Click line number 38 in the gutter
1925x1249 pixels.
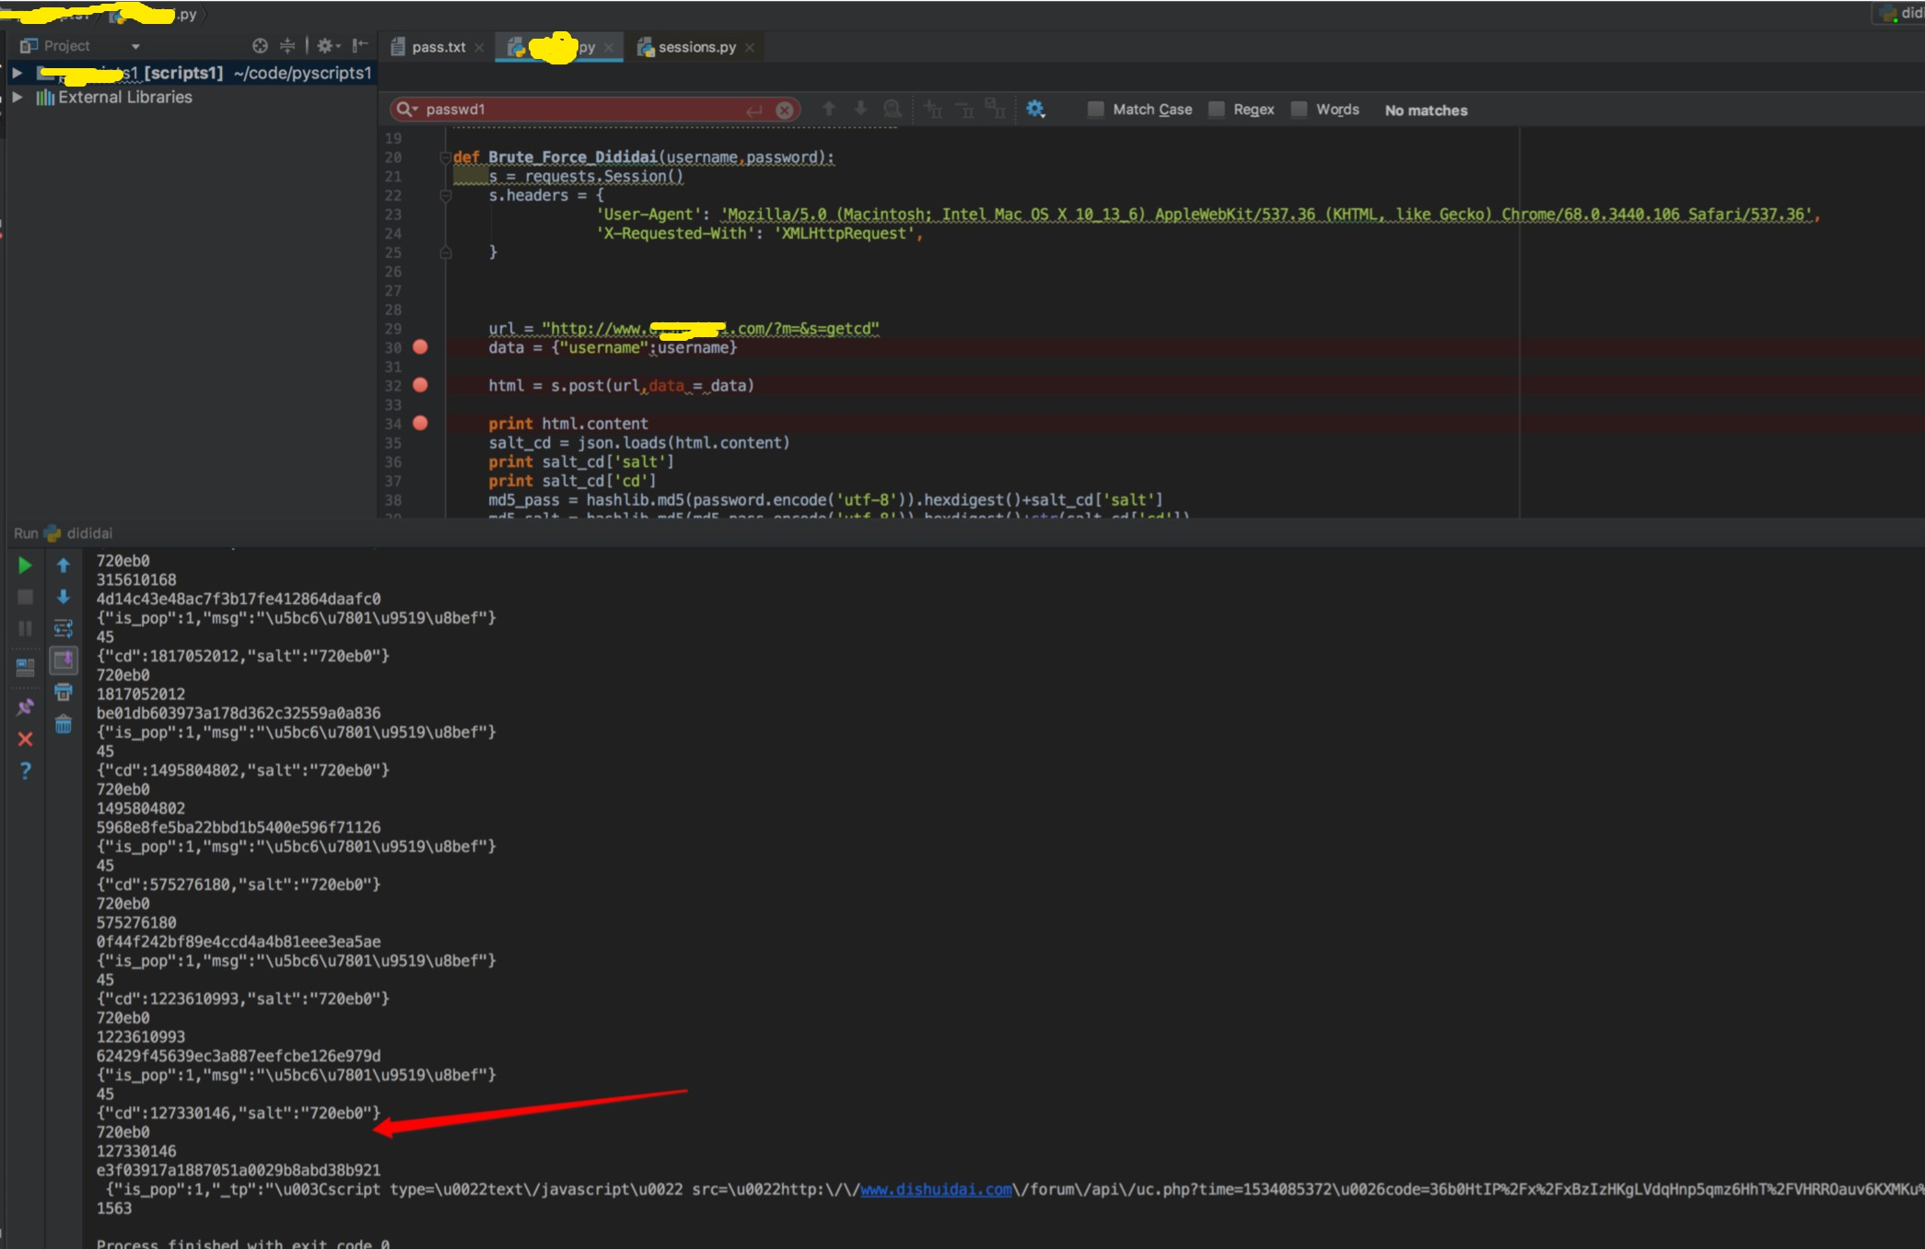click(x=393, y=500)
